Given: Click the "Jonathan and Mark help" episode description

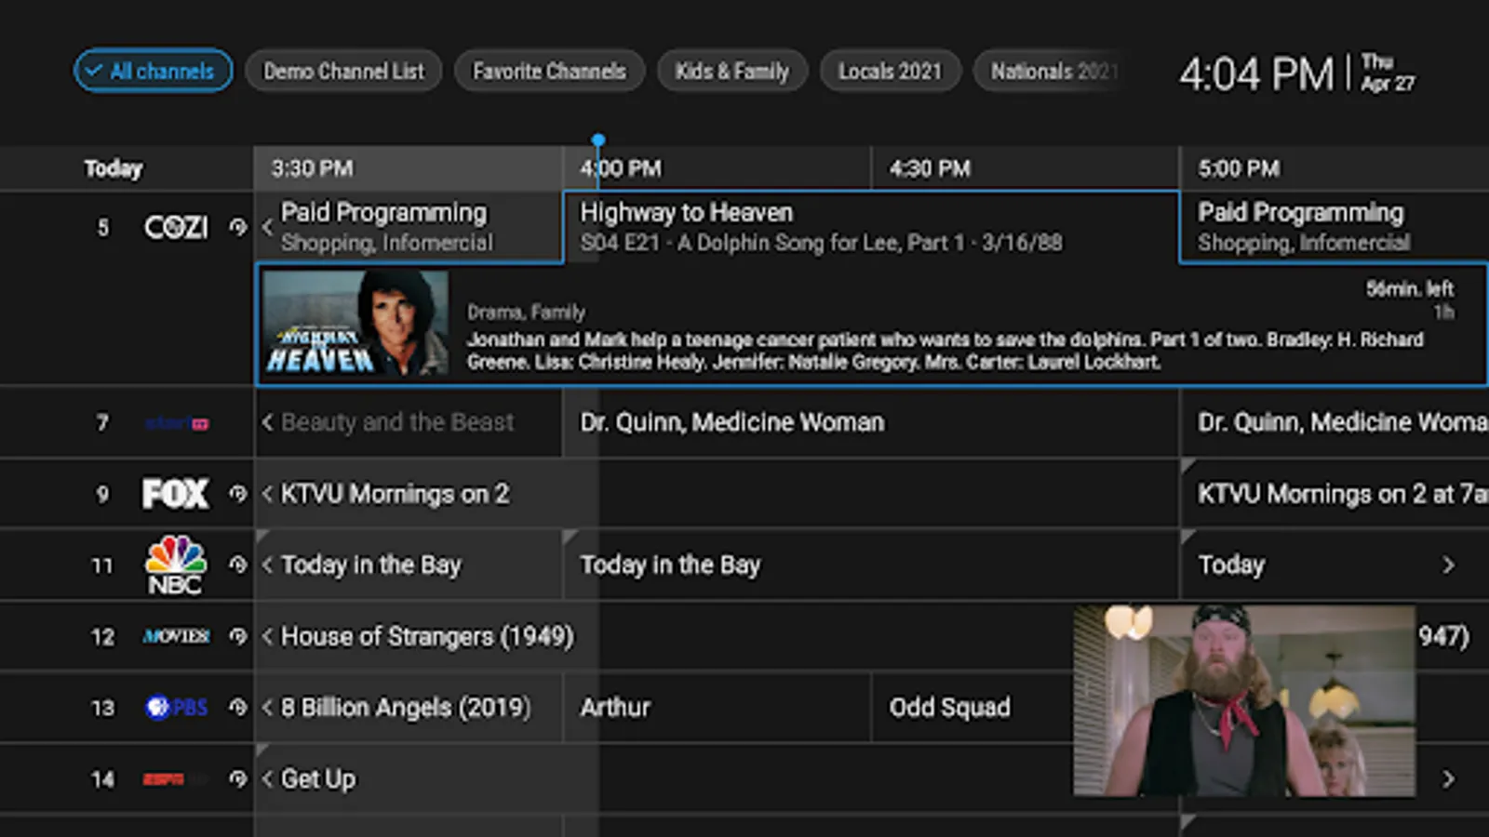Looking at the screenshot, I should coord(945,351).
